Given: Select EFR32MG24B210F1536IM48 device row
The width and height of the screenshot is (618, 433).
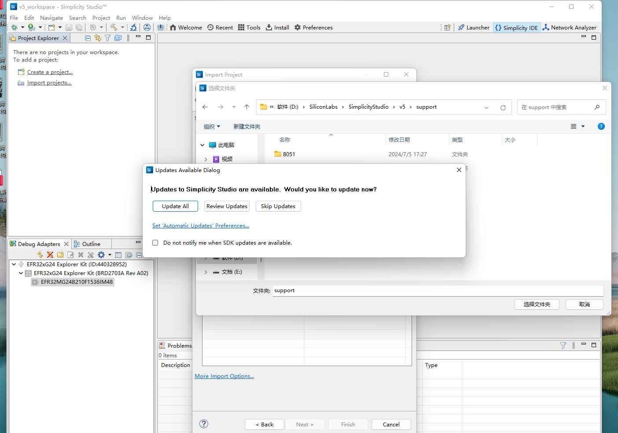Looking at the screenshot, I should 73,282.
